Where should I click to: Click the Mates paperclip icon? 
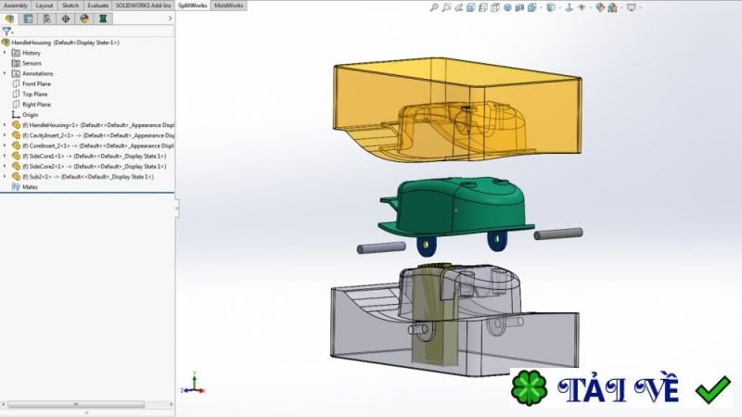click(16, 187)
